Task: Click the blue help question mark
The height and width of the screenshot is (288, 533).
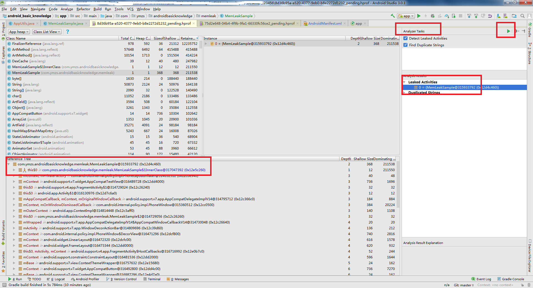Action: click(x=67, y=32)
